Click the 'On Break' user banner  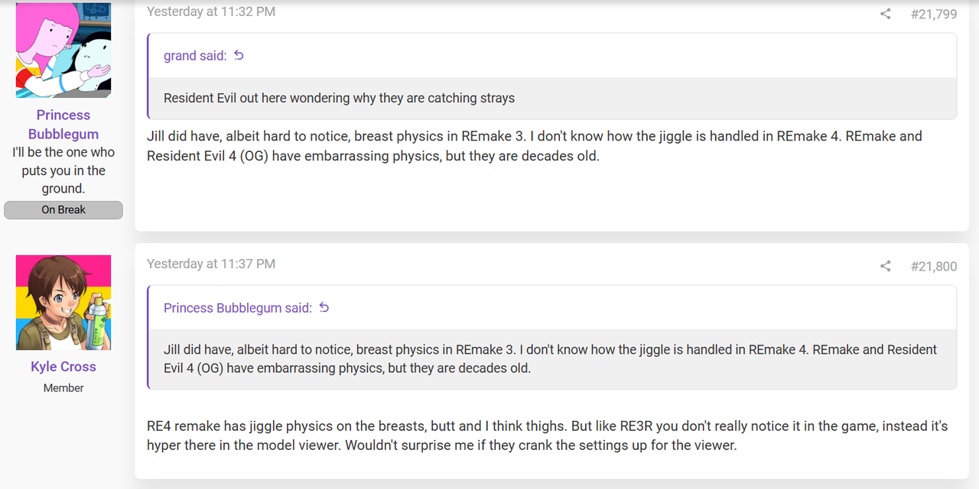(x=63, y=210)
